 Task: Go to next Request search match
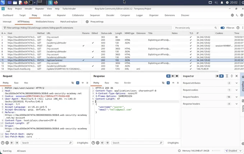(x=17, y=143)
